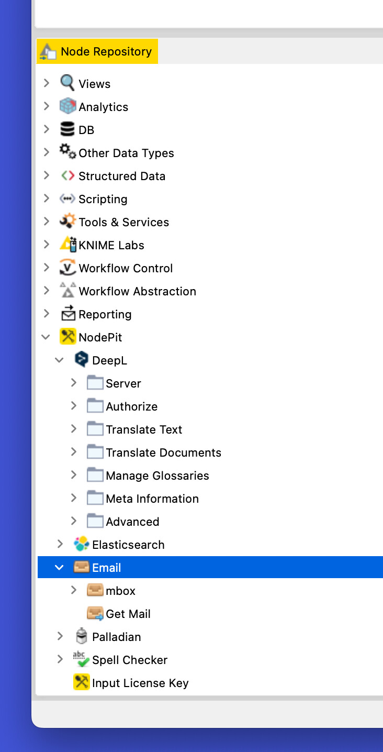Select the Node Repository tab

[x=97, y=51]
